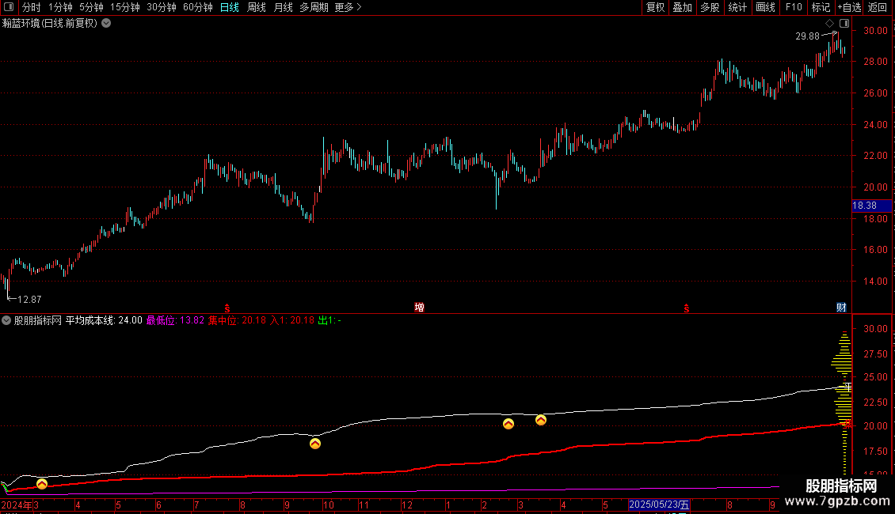The width and height of the screenshot is (895, 514).
Task: Click 标记 to mark this stock
Action: coord(821,7)
